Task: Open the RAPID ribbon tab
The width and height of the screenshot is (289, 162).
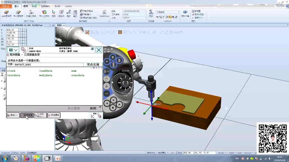Action: pos(58,6)
